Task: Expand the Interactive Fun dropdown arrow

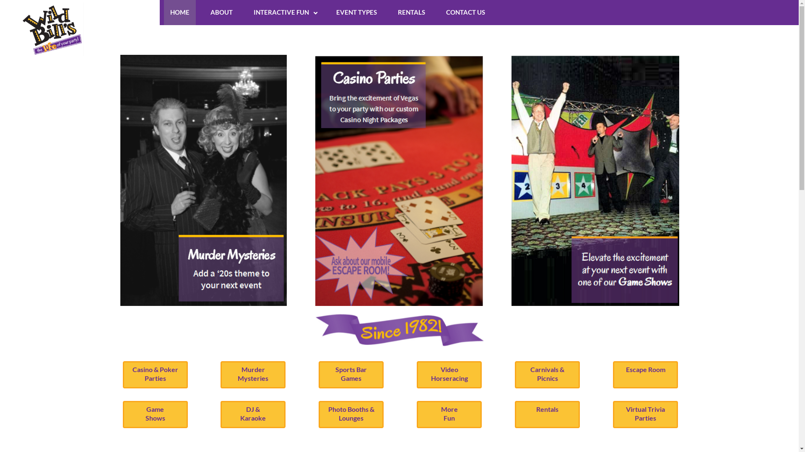Action: pos(315,13)
